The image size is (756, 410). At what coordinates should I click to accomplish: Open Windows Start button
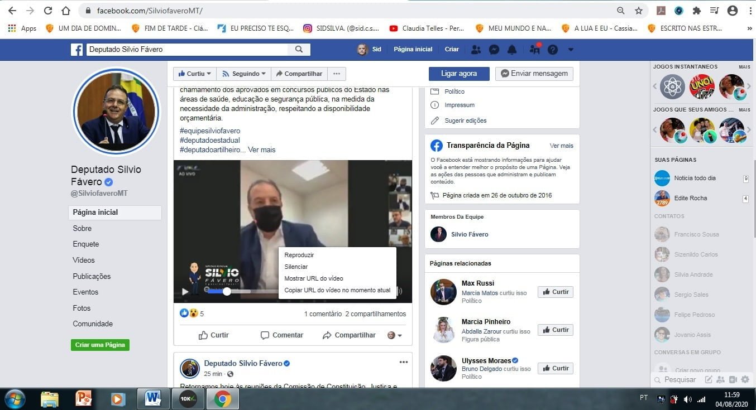pyautogui.click(x=14, y=399)
